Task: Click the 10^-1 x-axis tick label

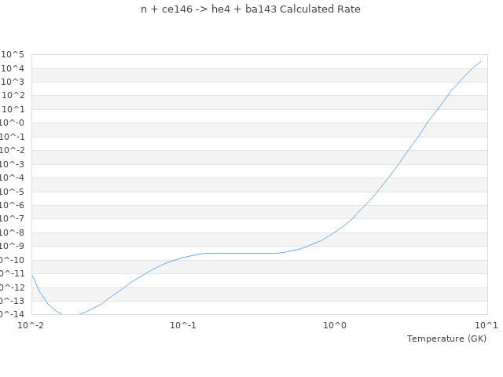Action: pyautogui.click(x=183, y=325)
